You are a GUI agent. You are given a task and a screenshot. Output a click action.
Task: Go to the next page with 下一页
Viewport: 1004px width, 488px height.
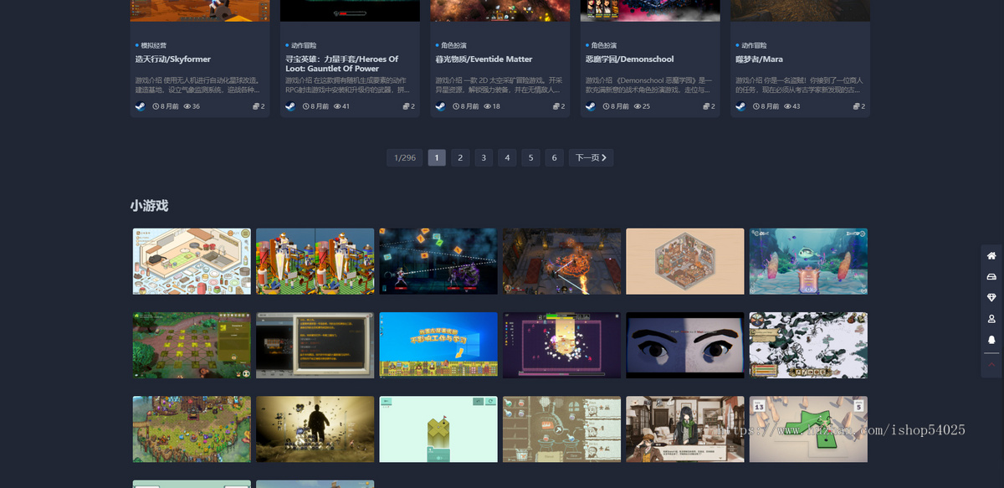tap(591, 157)
